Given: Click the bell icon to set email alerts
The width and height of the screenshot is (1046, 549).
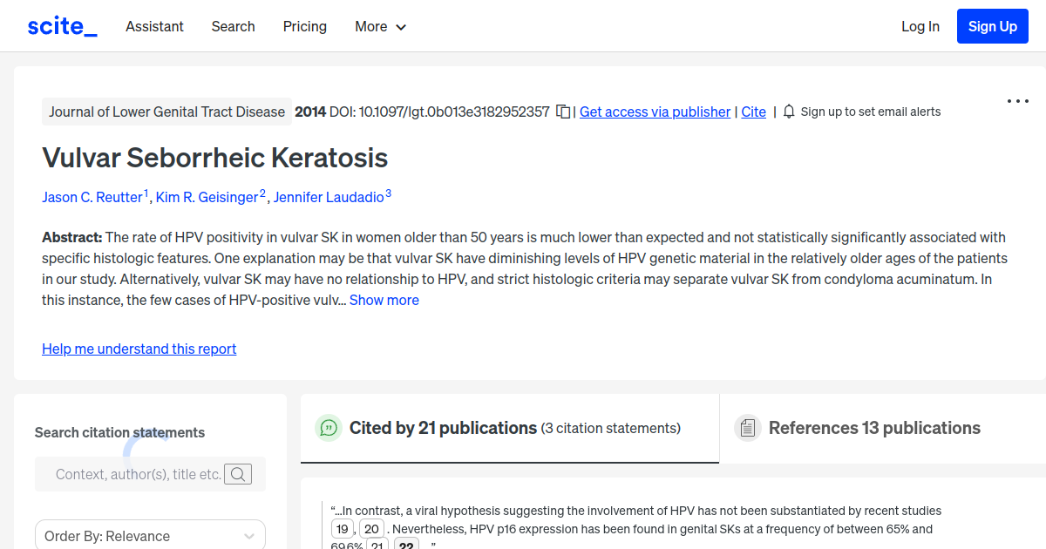Looking at the screenshot, I should (788, 112).
